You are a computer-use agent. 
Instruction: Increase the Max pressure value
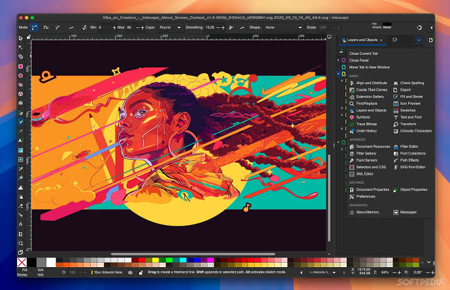click(142, 28)
